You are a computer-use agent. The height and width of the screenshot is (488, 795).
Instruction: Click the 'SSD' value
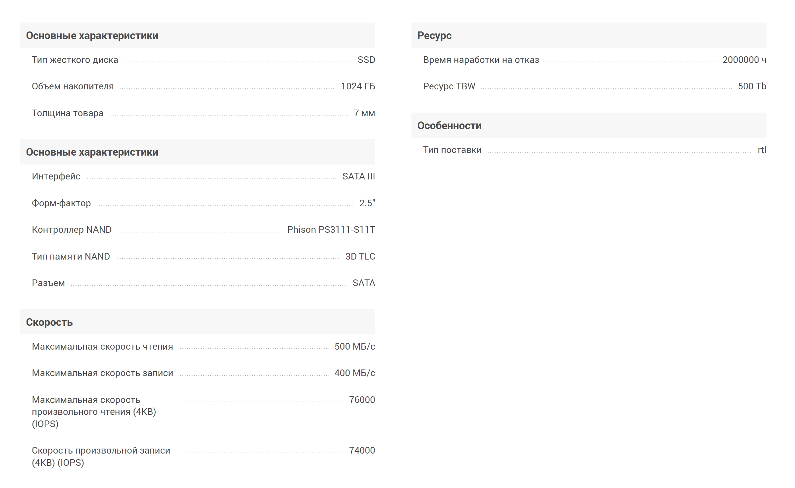[x=366, y=60]
